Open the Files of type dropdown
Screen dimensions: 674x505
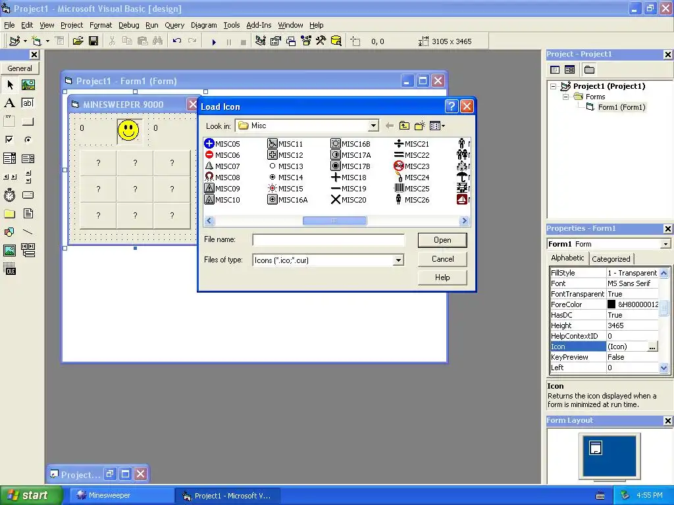click(398, 260)
